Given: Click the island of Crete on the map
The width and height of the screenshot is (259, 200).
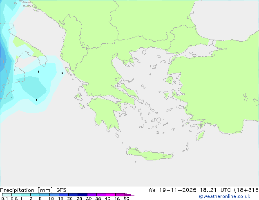Looking at the screenshot, I should point(150,154).
